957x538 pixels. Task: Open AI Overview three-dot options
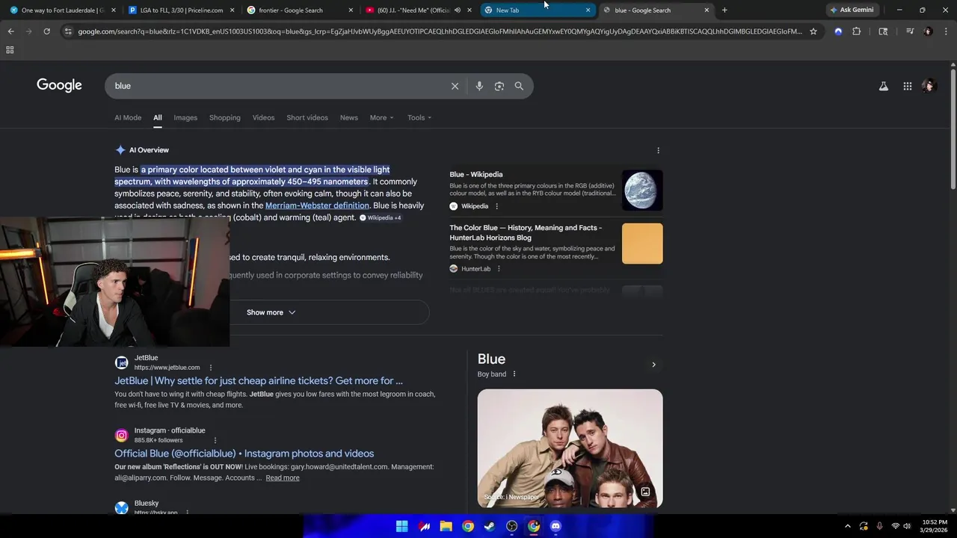click(x=658, y=150)
